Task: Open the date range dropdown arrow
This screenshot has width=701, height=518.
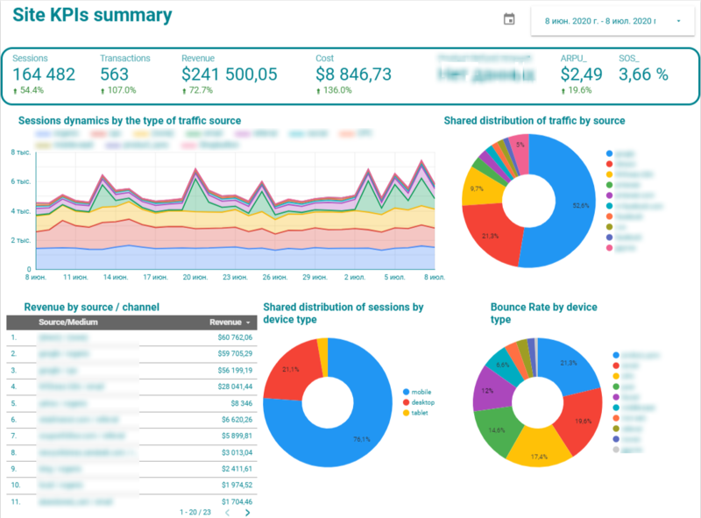Action: click(678, 21)
